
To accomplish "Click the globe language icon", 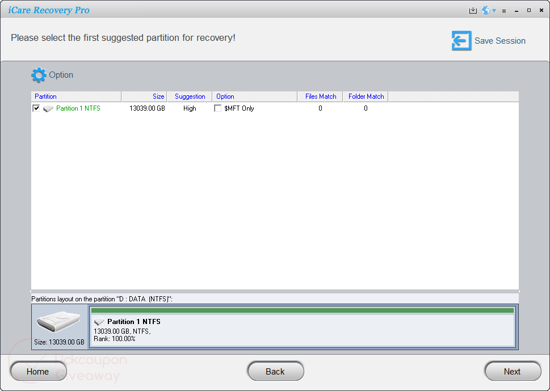I will coord(485,10).
